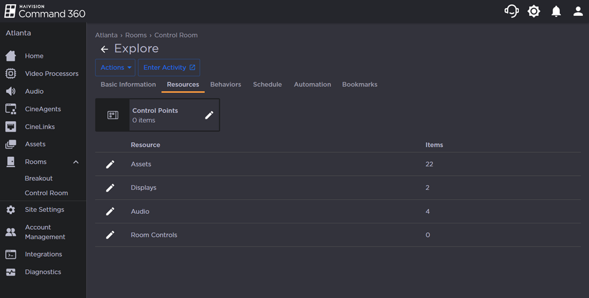
Task: Open the Bookmarks tab
Action: pos(360,85)
